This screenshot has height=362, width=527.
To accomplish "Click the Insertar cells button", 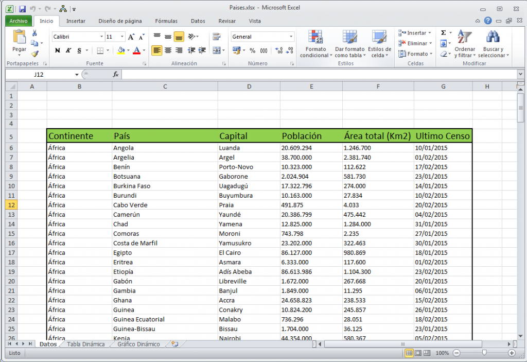I will tap(415, 33).
